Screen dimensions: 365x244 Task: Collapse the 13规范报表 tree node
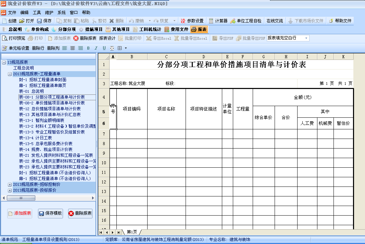coord(4,62)
